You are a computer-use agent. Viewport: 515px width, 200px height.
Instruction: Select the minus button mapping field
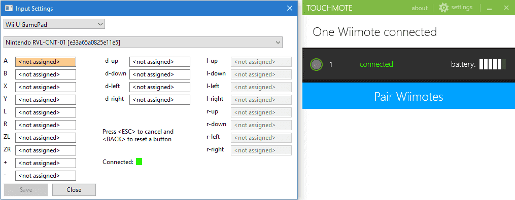pos(46,176)
